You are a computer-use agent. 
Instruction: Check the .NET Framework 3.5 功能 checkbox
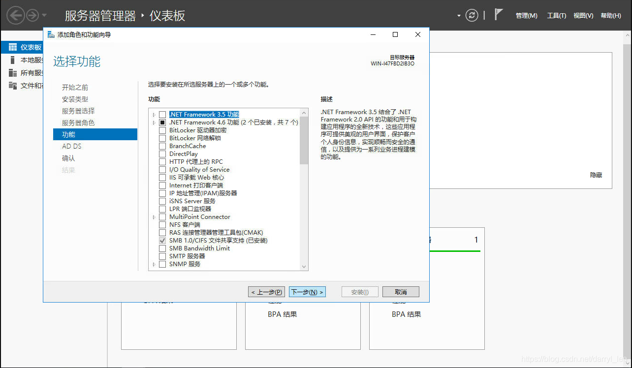tap(162, 115)
